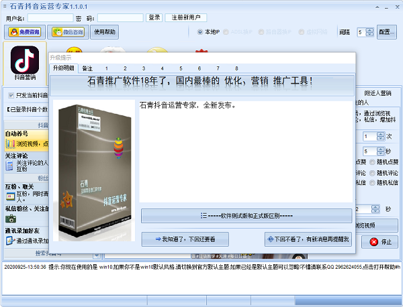Click 注册新用户 register button
This screenshot has height=307, width=403.
[186, 17]
